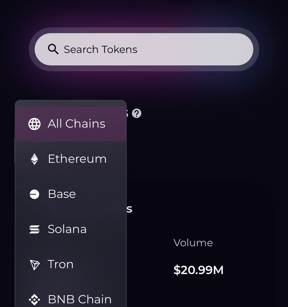Click the partially hidden heading above Volume

coord(129,209)
